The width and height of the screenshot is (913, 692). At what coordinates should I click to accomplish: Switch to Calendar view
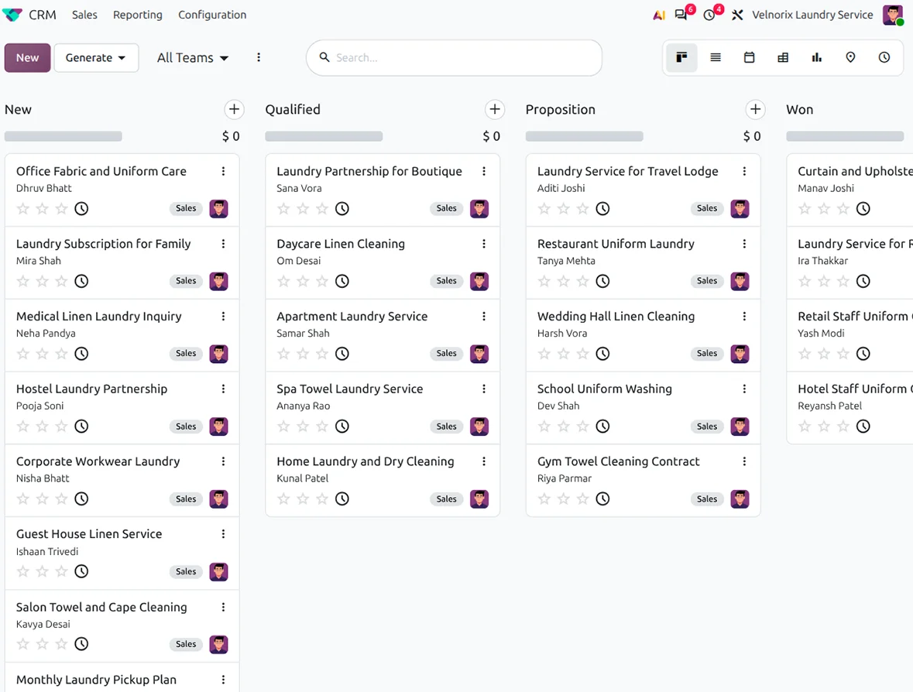[750, 57]
